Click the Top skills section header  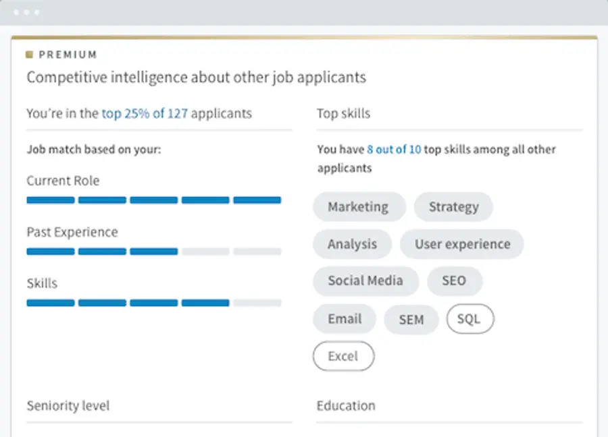pos(343,113)
